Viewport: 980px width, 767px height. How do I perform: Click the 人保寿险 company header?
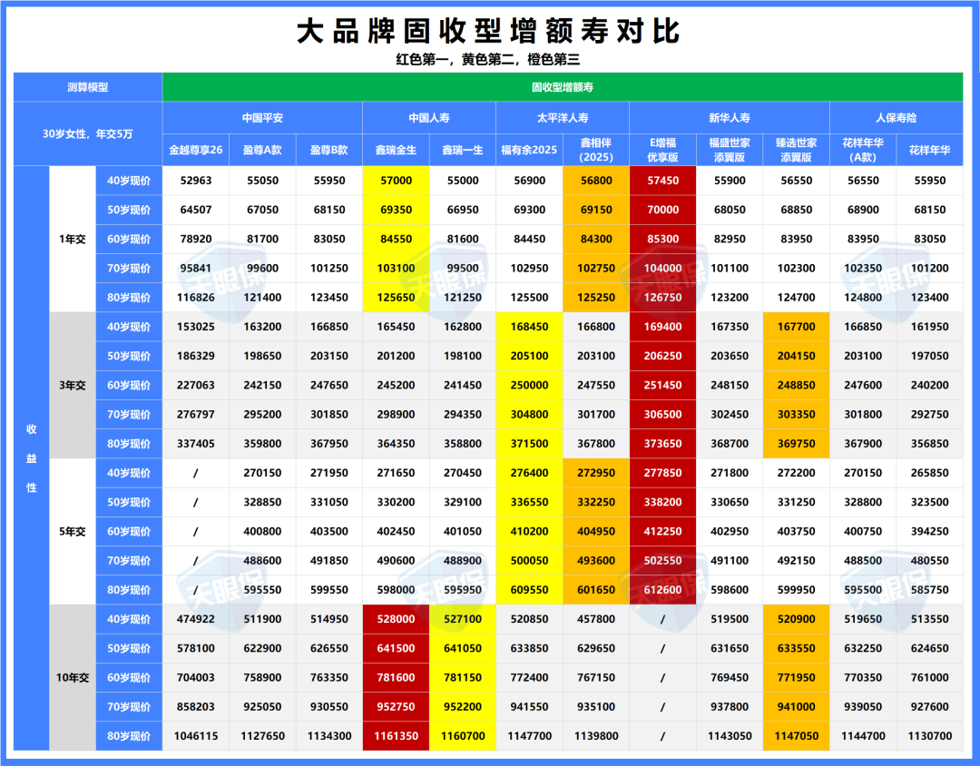896,118
